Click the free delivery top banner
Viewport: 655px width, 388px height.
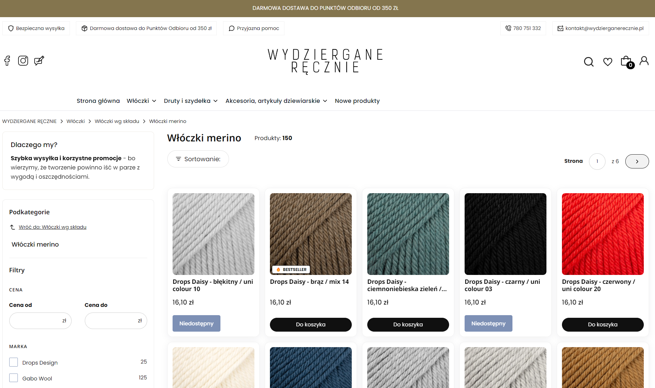tap(325, 8)
